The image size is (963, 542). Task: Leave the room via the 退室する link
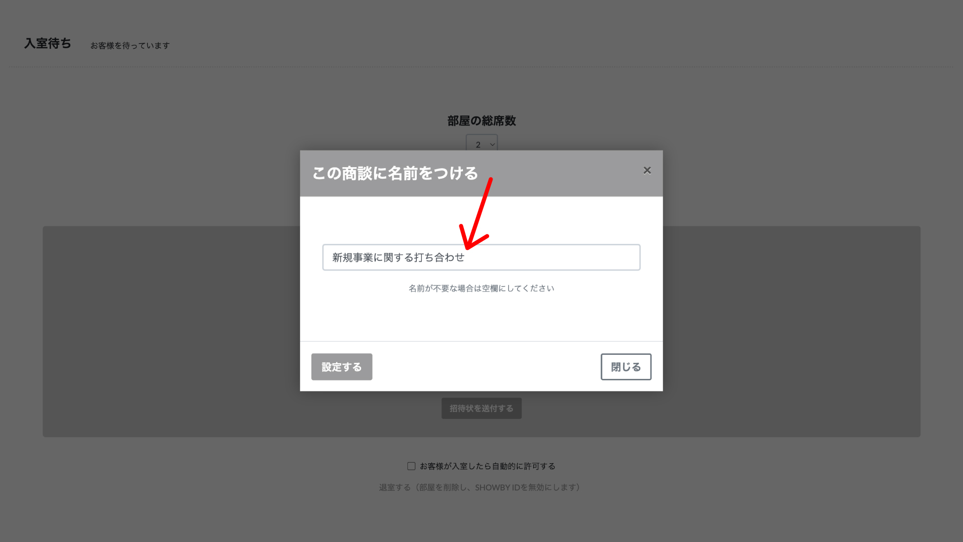coord(395,487)
